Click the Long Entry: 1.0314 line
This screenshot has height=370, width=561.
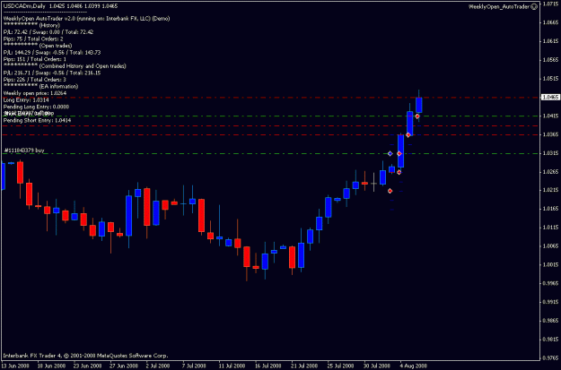point(26,100)
